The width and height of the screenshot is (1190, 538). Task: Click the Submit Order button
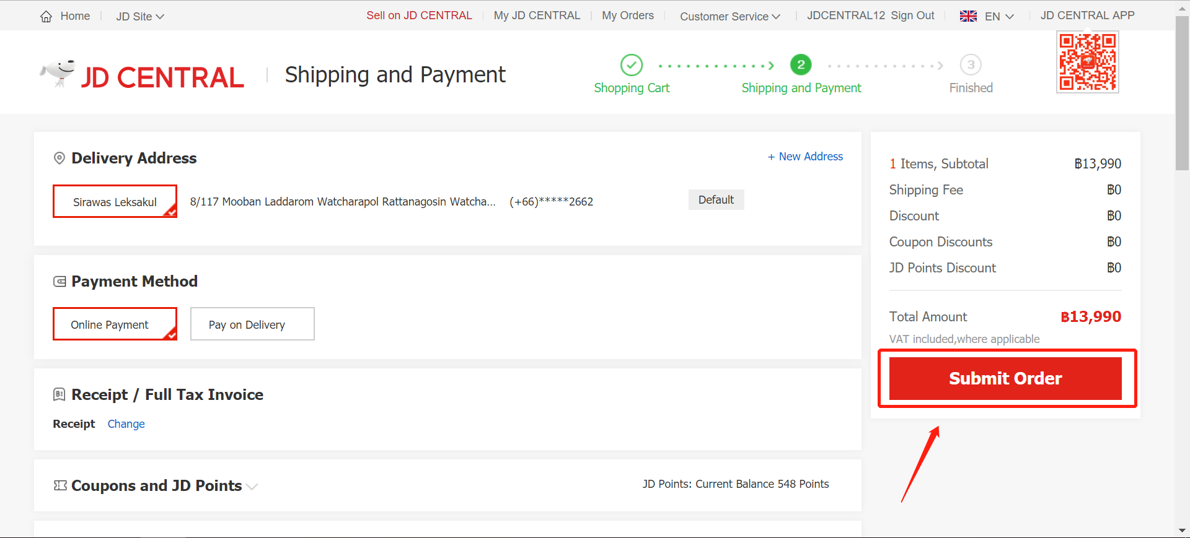[x=1005, y=378]
